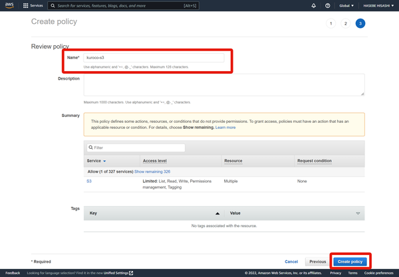Focus the AWS services search box
The height and width of the screenshot is (277, 399).
[x=123, y=5]
